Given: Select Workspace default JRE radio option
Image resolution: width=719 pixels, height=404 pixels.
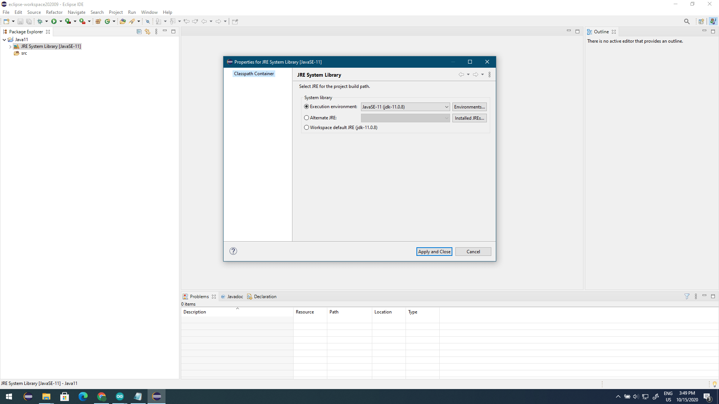Looking at the screenshot, I should point(307,128).
